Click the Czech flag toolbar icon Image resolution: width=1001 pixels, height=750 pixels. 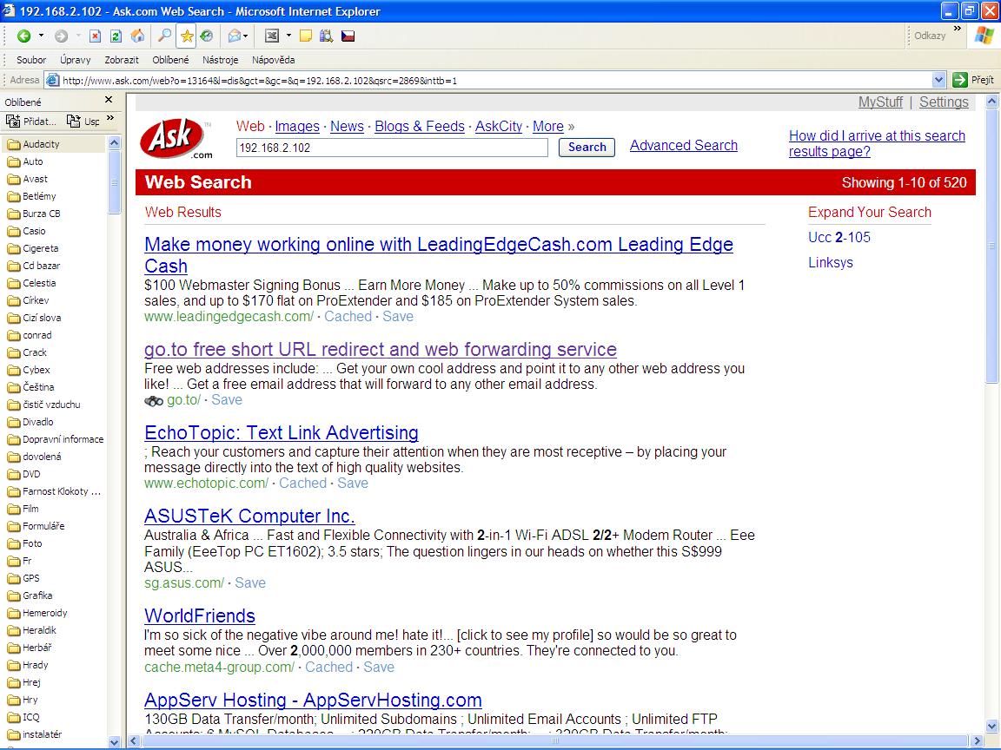point(348,36)
